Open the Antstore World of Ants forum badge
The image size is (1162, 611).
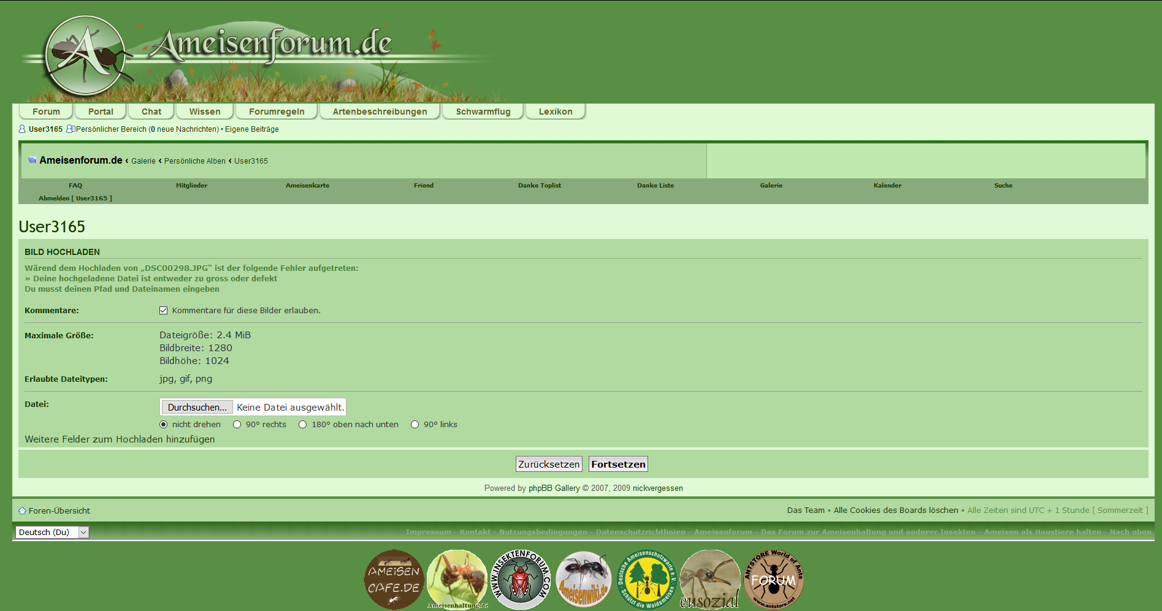coord(773,580)
